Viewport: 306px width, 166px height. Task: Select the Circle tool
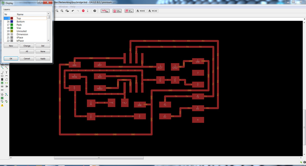pos(2,76)
